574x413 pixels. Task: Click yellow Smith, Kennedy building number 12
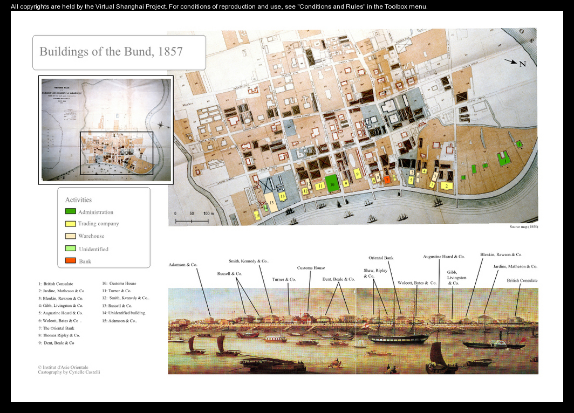click(x=305, y=190)
